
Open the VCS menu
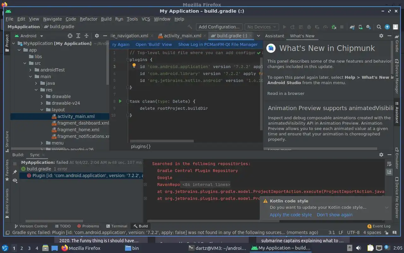pyautogui.click(x=146, y=19)
